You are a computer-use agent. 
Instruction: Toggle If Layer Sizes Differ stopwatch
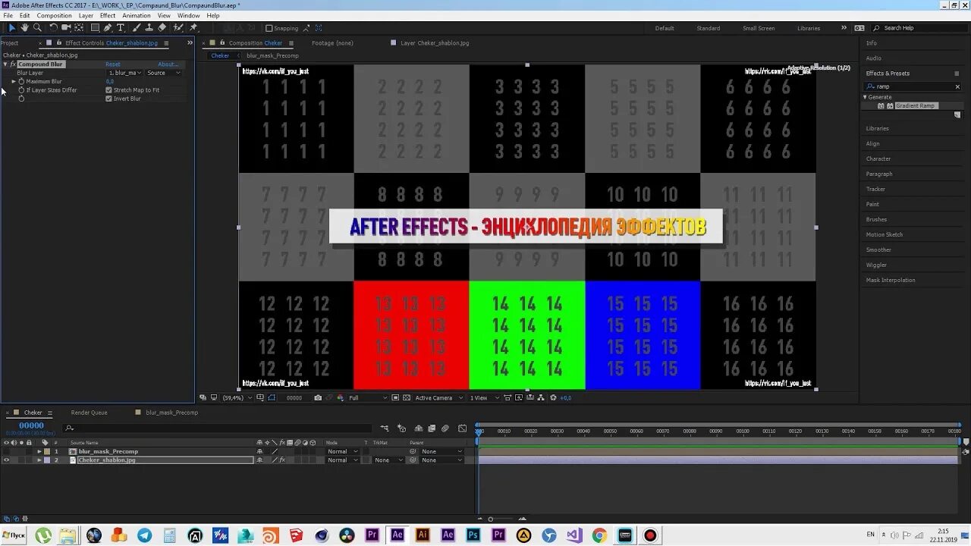[x=21, y=89]
